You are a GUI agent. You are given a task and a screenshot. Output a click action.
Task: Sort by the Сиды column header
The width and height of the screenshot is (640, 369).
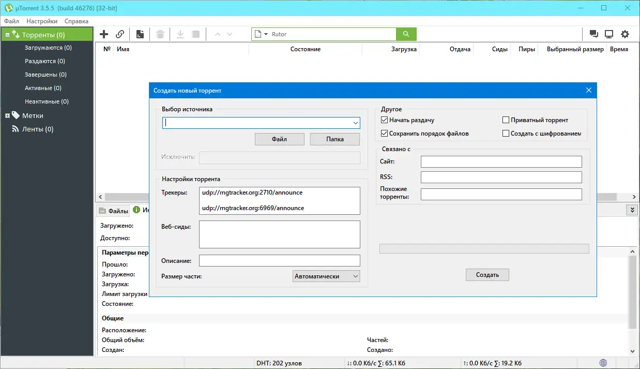pyautogui.click(x=499, y=49)
